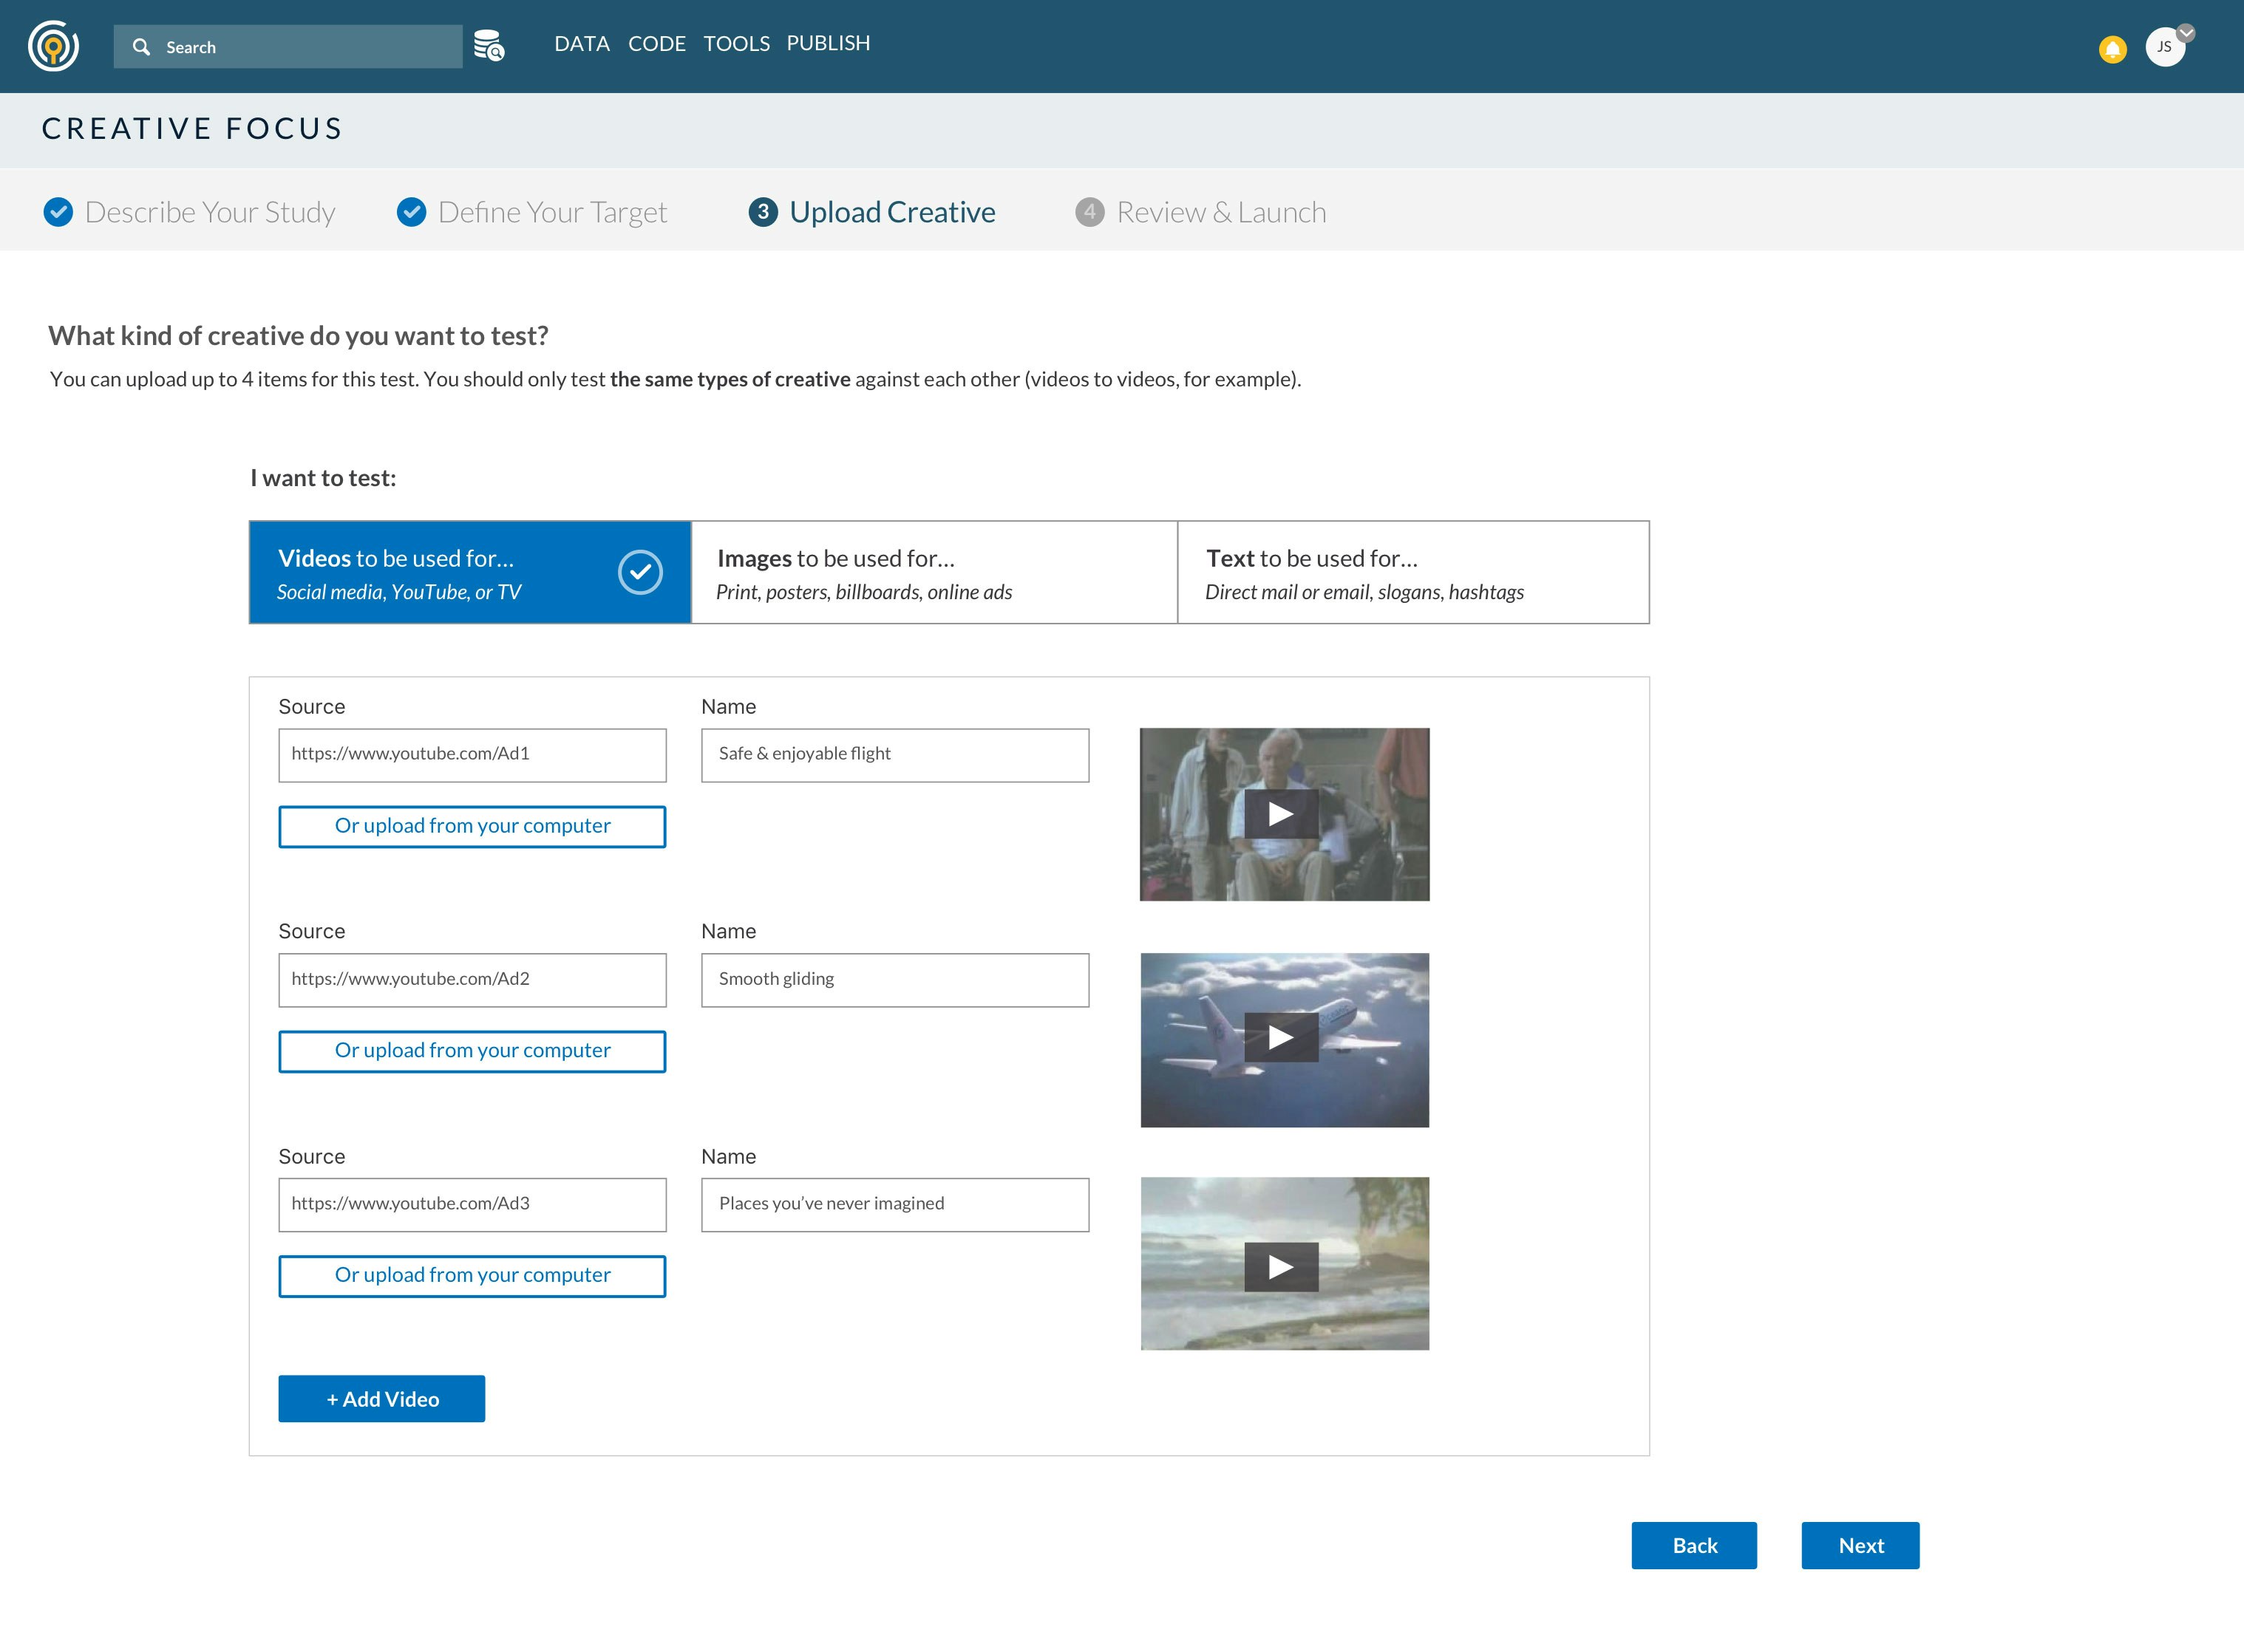The height and width of the screenshot is (1652, 2244).
Task: Click inside the Name field containing Smooth gliding
Action: 894,980
